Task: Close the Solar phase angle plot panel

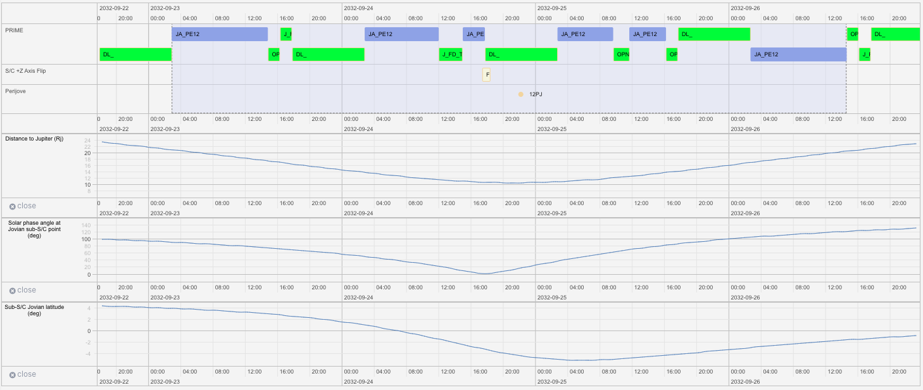Action: (x=23, y=290)
